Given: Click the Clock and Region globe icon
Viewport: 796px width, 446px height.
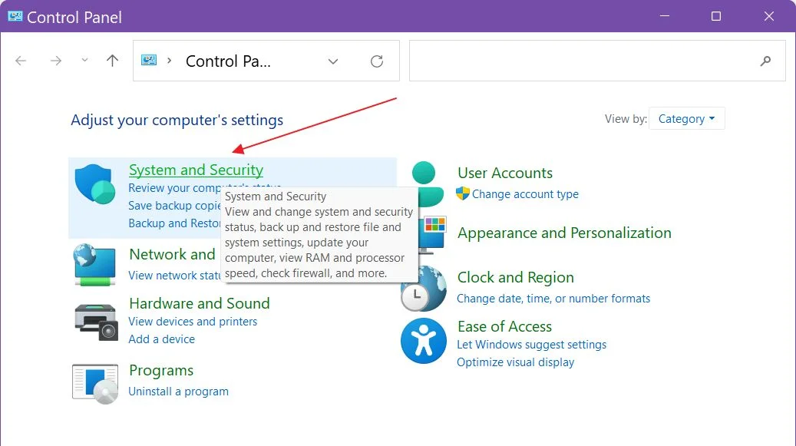Looking at the screenshot, I should (x=424, y=289).
